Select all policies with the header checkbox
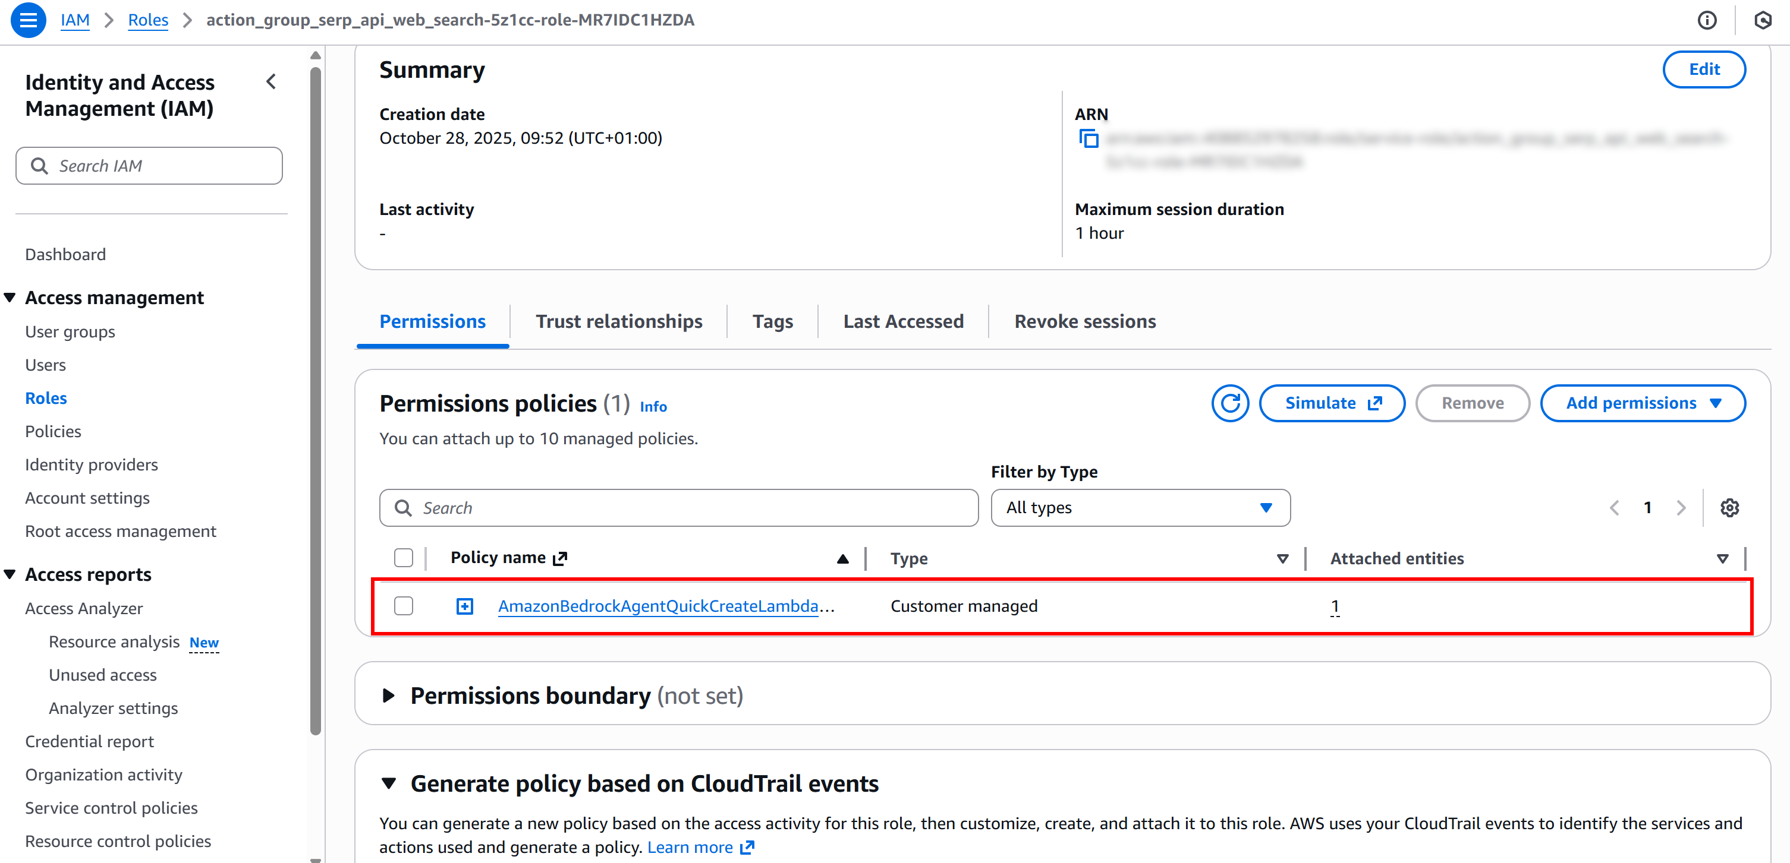 click(403, 558)
